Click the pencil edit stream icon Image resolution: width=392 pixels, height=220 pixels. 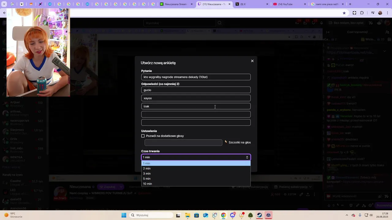301,194
